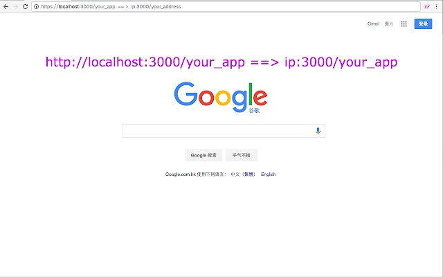Open the browser three-dot menu

(x=436, y=6)
